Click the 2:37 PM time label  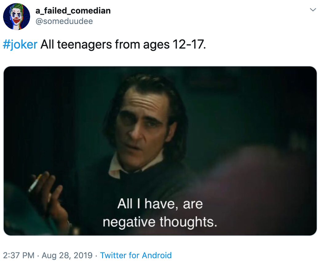(x=17, y=255)
